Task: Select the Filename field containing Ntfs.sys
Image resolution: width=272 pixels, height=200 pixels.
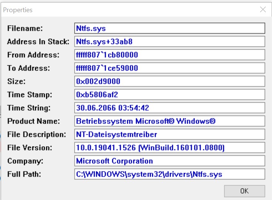Action: tap(170, 28)
